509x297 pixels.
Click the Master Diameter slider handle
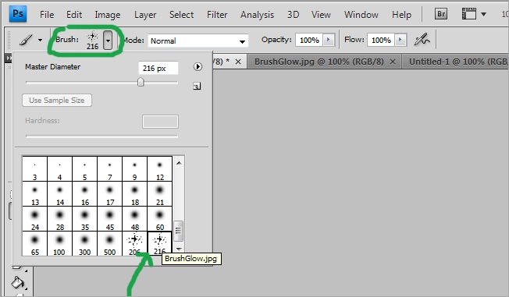[141, 82]
